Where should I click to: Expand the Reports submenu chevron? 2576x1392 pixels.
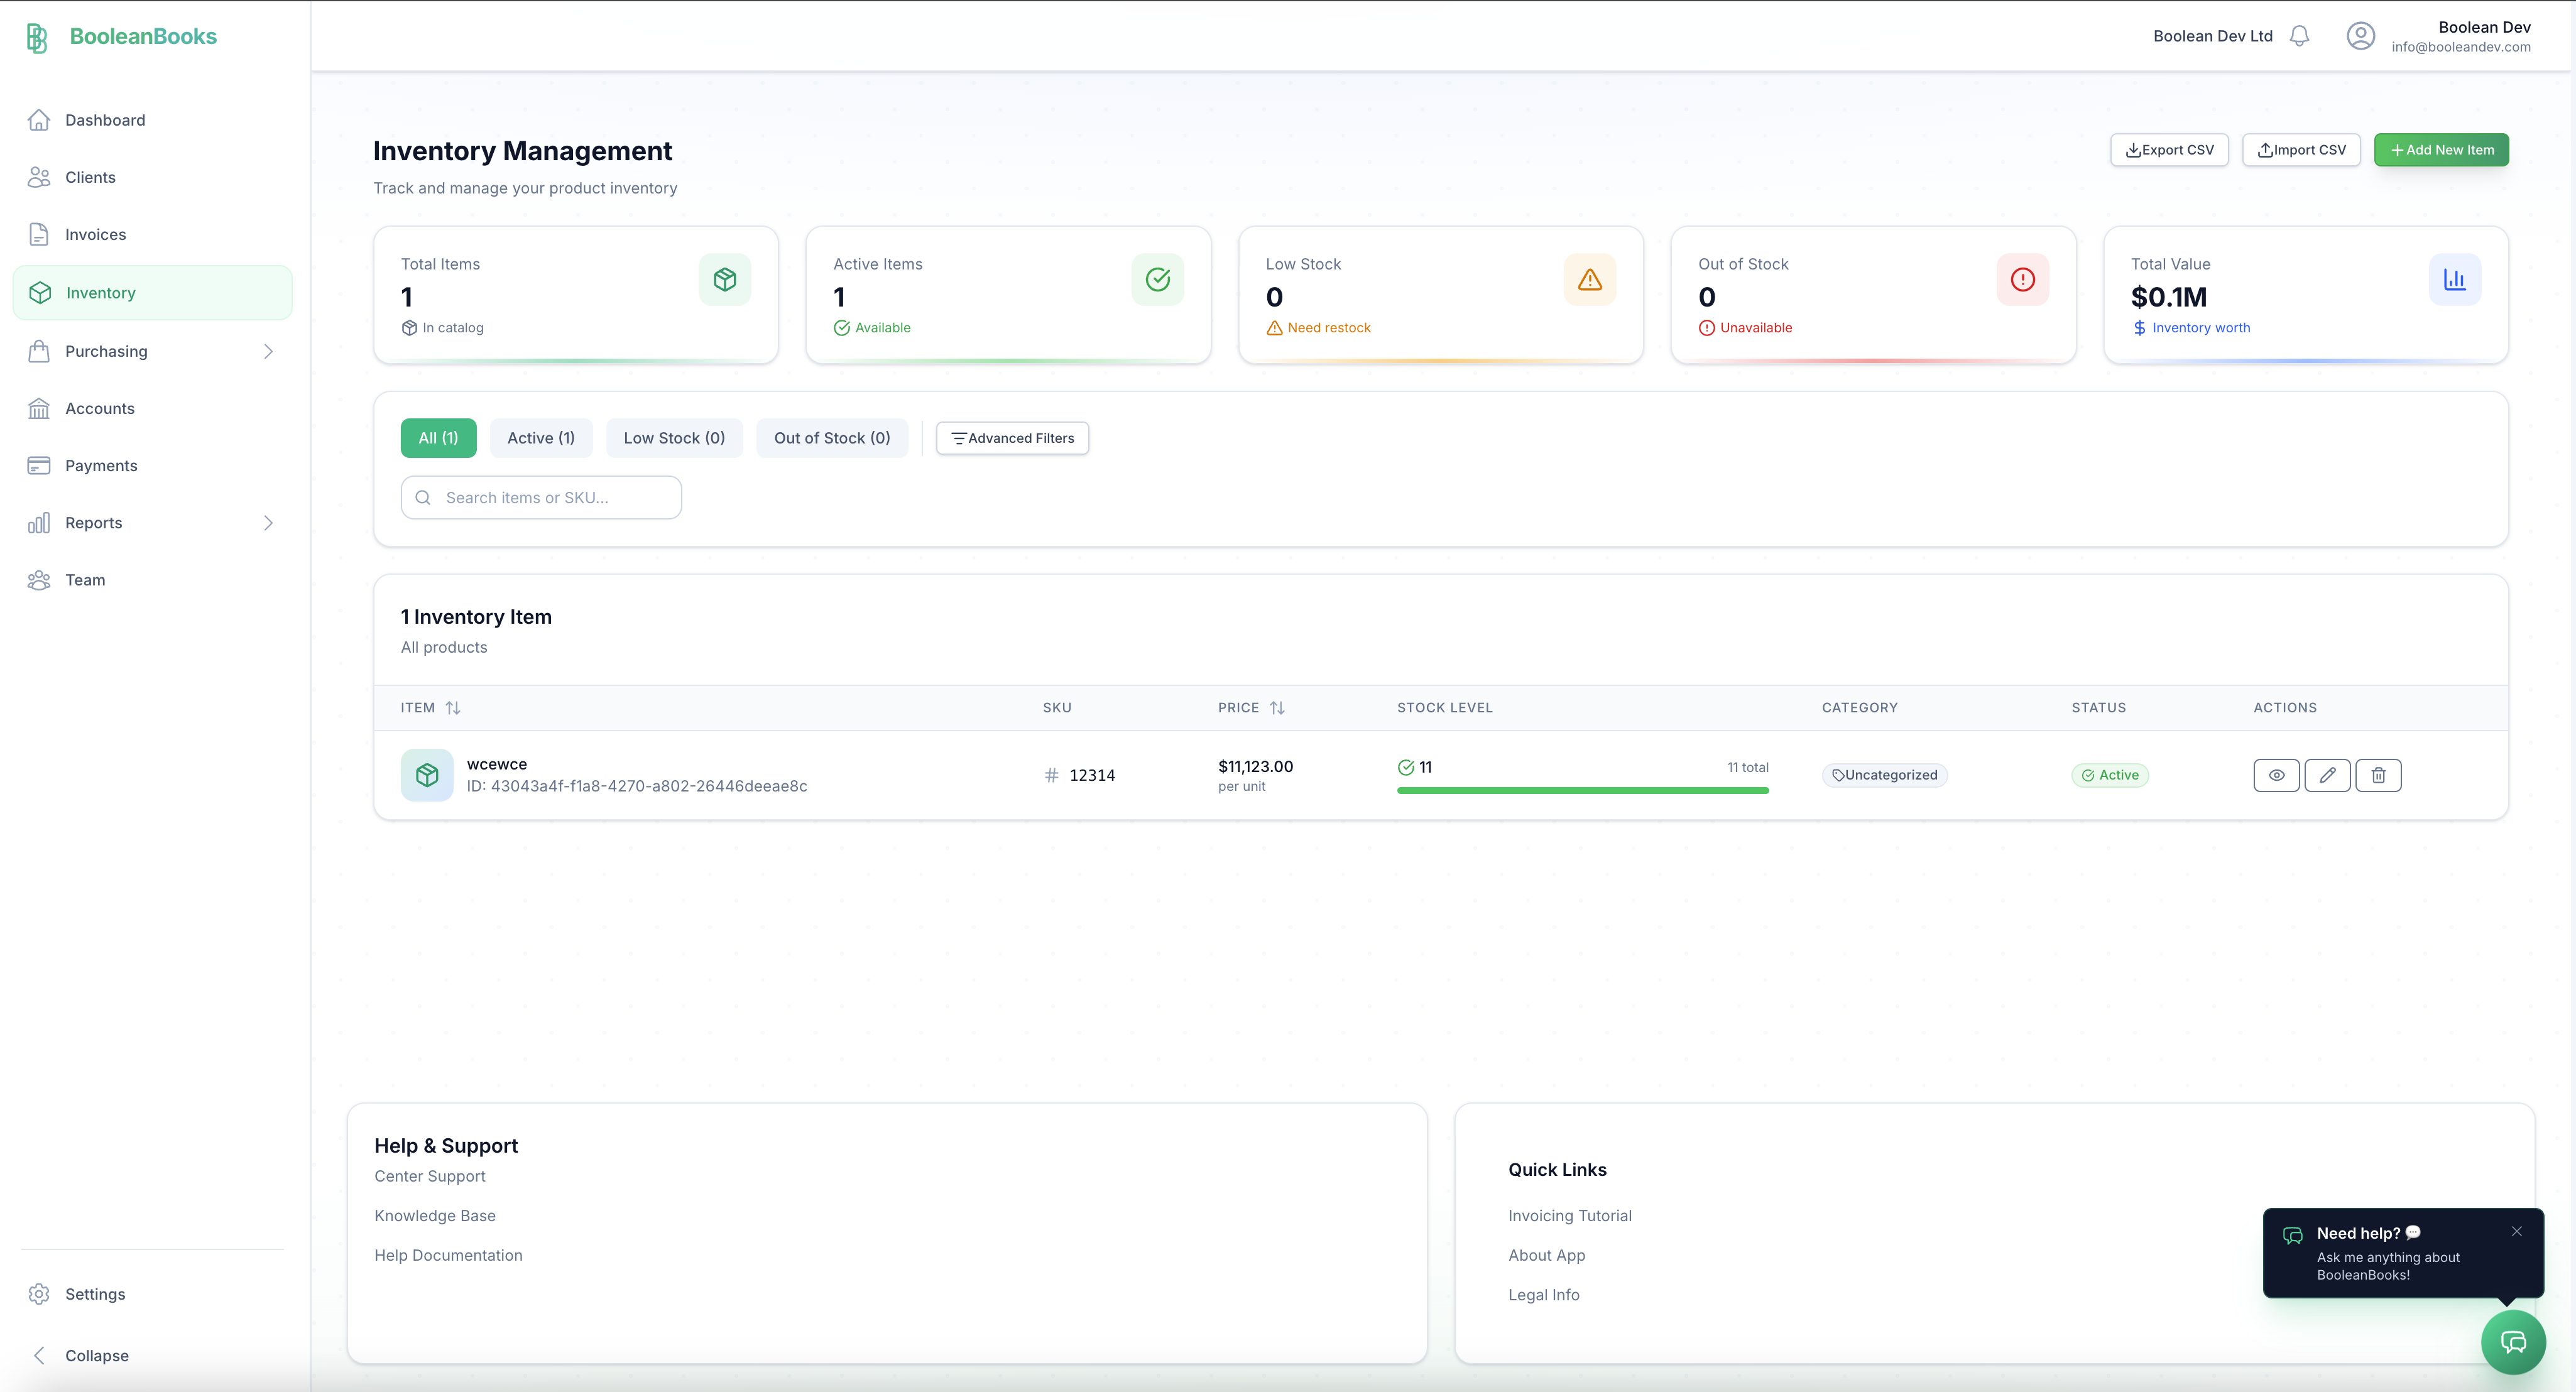268,523
